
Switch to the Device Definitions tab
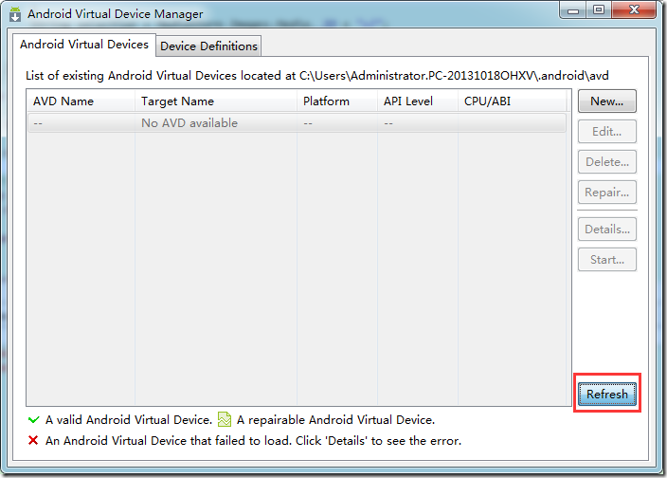(x=208, y=46)
